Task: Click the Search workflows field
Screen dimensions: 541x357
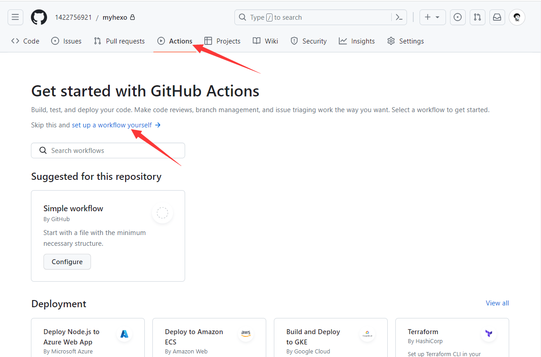Action: 108,151
